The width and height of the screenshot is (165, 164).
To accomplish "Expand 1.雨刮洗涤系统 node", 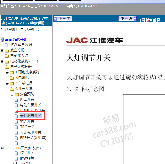I will 7,72.
